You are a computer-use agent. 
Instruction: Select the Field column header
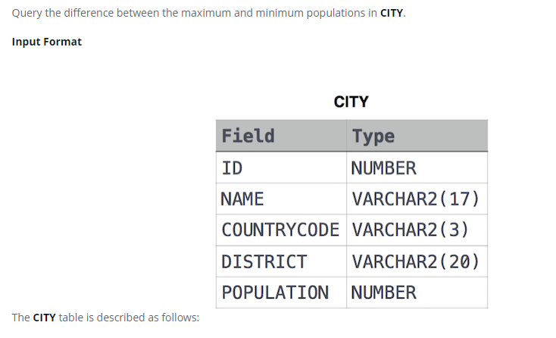(x=281, y=136)
